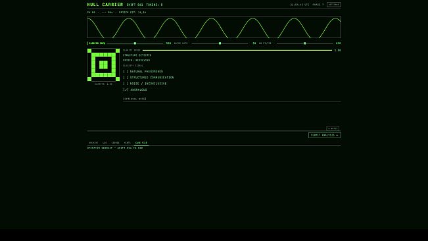Check Natural Phenomenon classification

[x=143, y=72]
